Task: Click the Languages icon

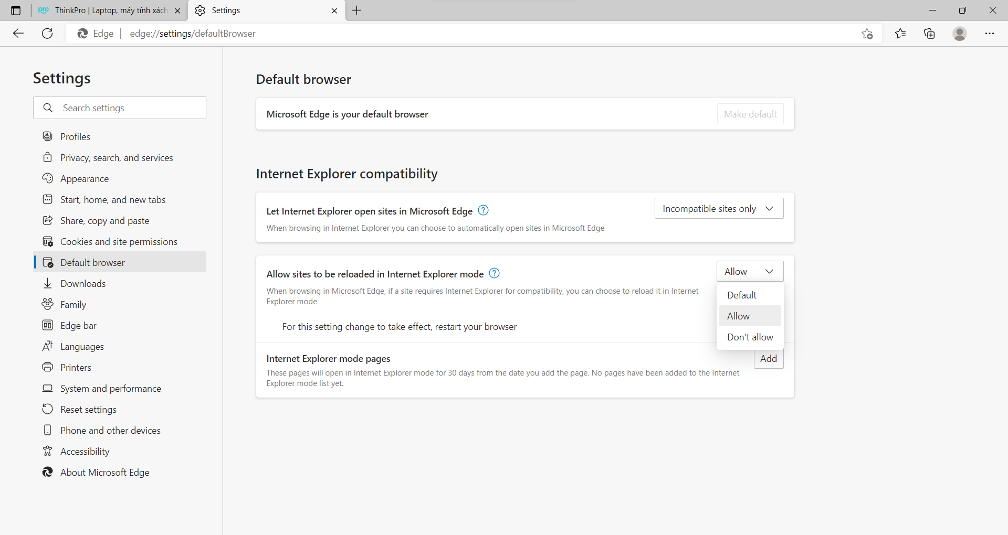Action: tap(47, 346)
